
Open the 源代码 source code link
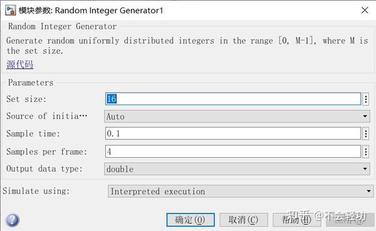pyautogui.click(x=20, y=64)
